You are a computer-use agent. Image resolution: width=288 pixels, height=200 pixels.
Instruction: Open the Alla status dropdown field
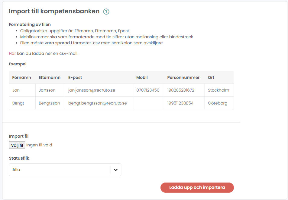click(65, 170)
